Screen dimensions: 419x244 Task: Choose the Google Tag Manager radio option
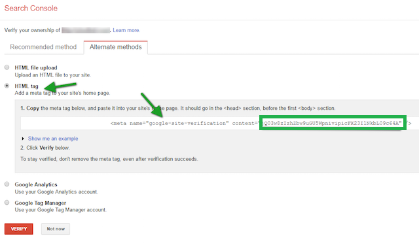(7, 202)
